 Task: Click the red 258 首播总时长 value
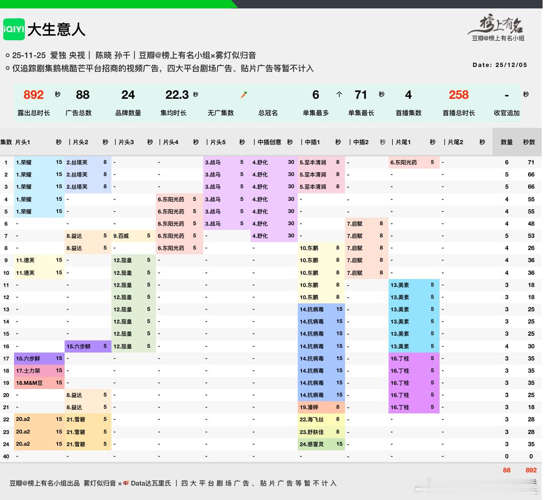point(459,95)
